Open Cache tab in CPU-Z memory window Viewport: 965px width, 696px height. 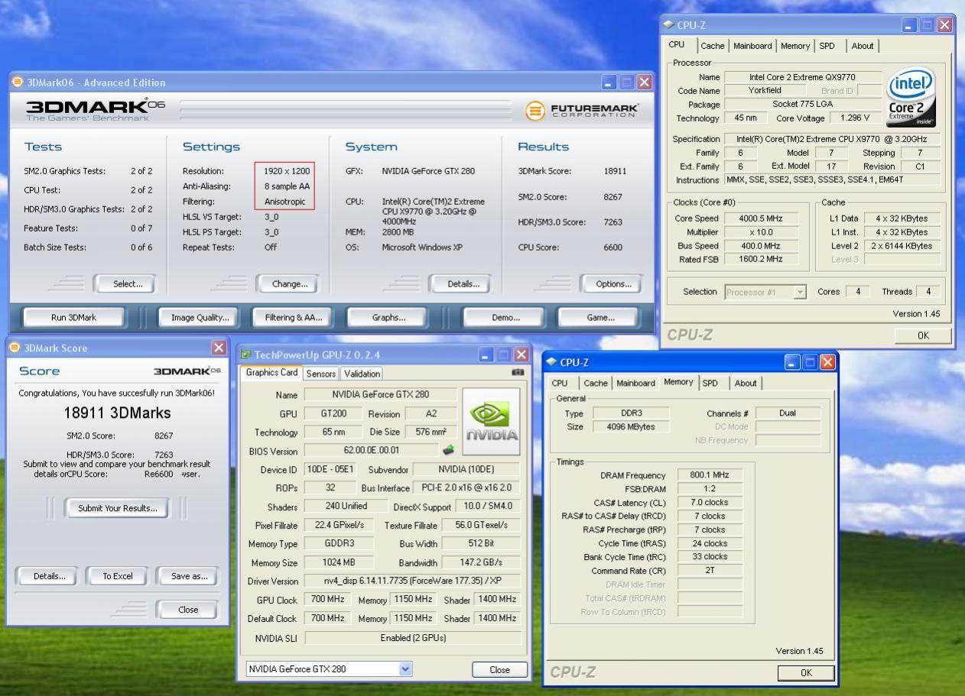(x=596, y=384)
